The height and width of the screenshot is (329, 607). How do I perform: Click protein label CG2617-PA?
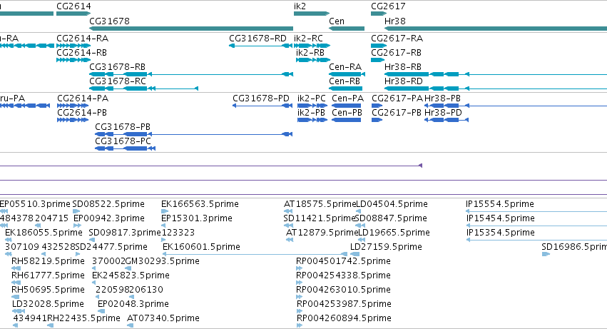(397, 98)
